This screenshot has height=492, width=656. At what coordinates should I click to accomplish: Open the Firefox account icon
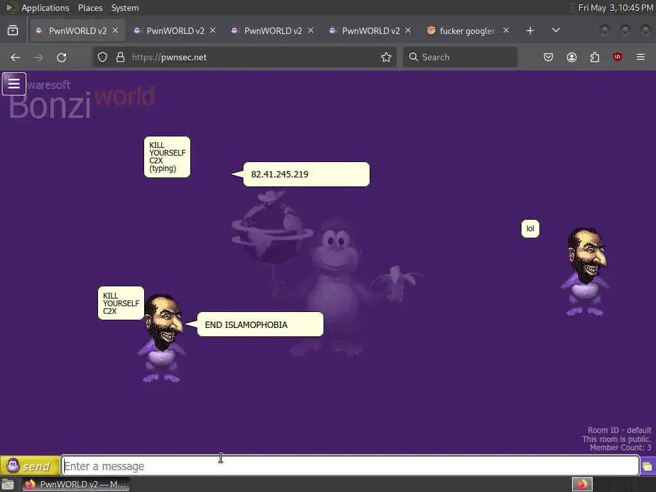[571, 57]
